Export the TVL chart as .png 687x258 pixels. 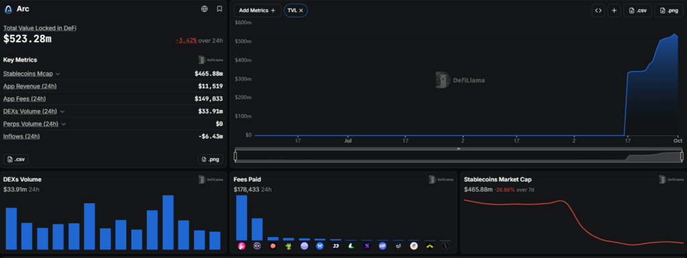coord(669,11)
